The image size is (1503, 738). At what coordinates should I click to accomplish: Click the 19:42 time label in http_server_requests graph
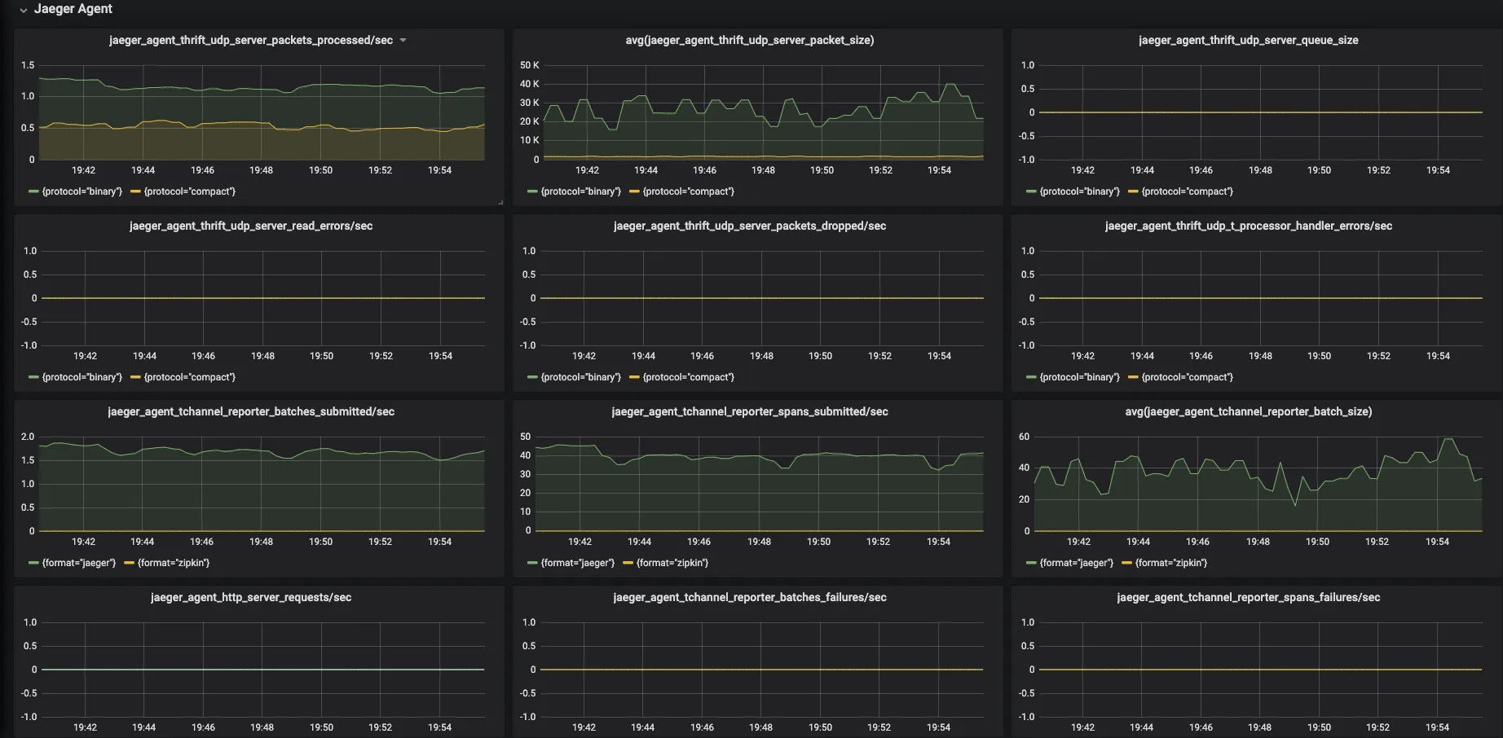click(x=85, y=727)
